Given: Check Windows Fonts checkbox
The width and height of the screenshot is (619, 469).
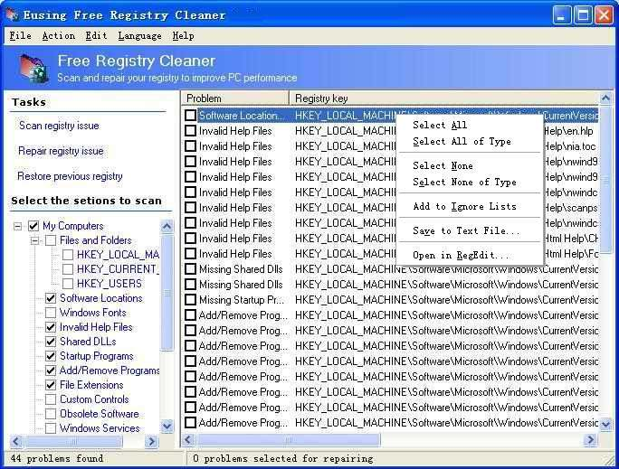Looking at the screenshot, I should coord(51,313).
